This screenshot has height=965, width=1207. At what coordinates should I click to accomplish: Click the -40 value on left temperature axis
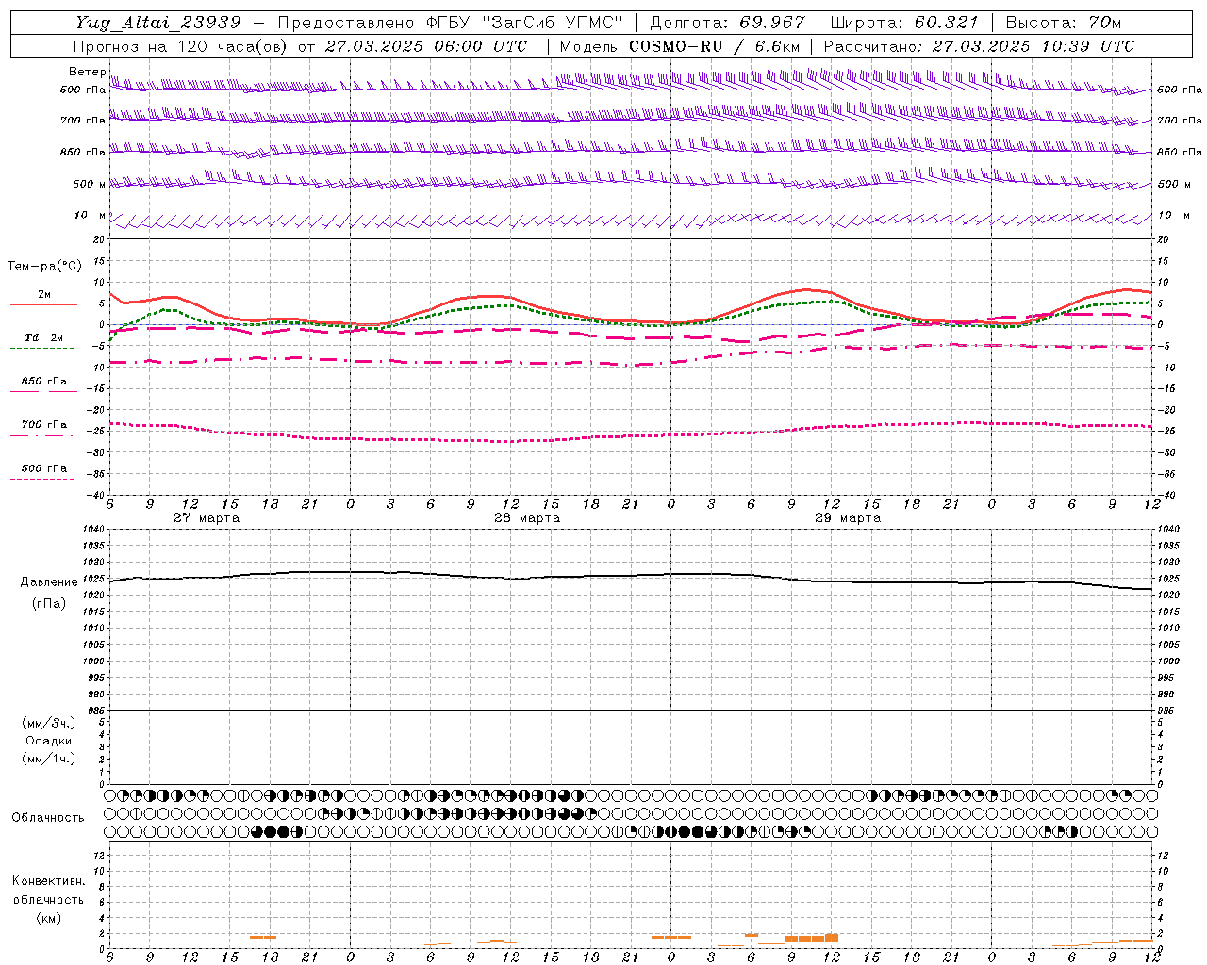pos(95,495)
